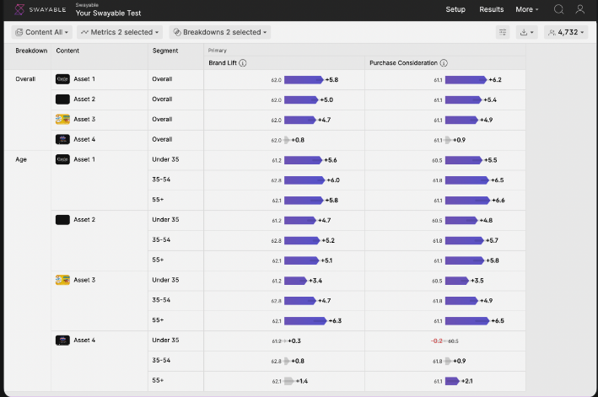Open the search icon in header

(558, 9)
